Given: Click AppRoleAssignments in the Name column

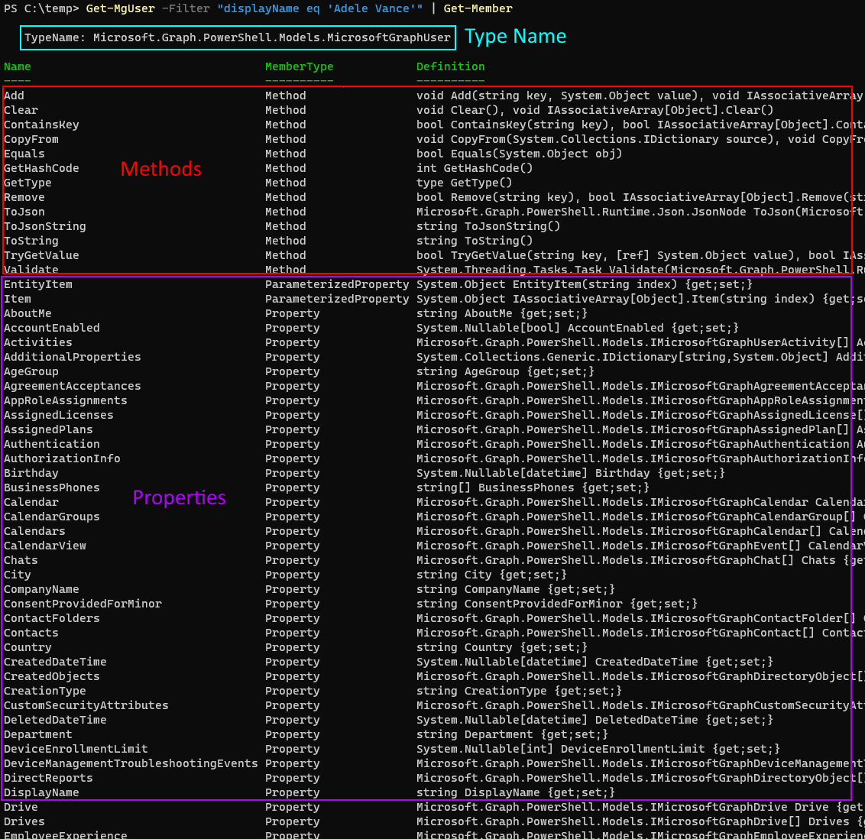Looking at the screenshot, I should pos(66,401).
